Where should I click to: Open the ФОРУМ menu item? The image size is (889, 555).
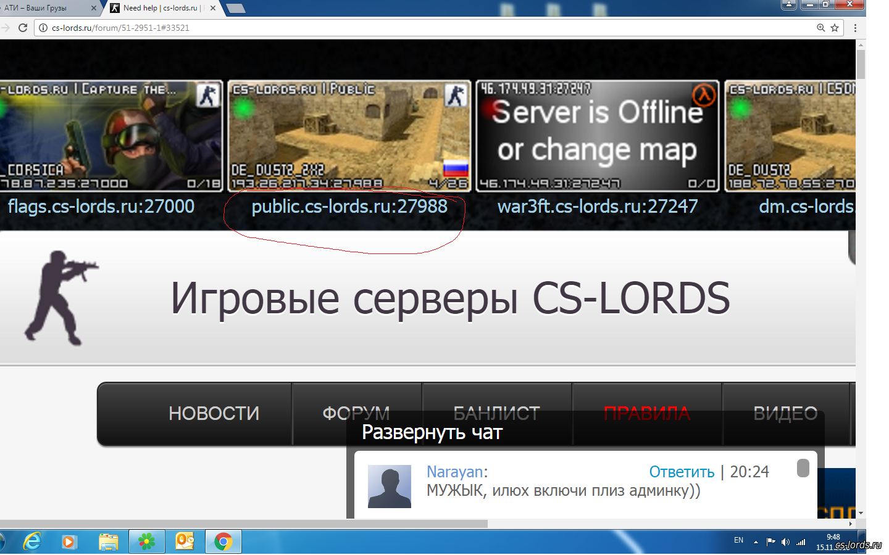pyautogui.click(x=356, y=413)
